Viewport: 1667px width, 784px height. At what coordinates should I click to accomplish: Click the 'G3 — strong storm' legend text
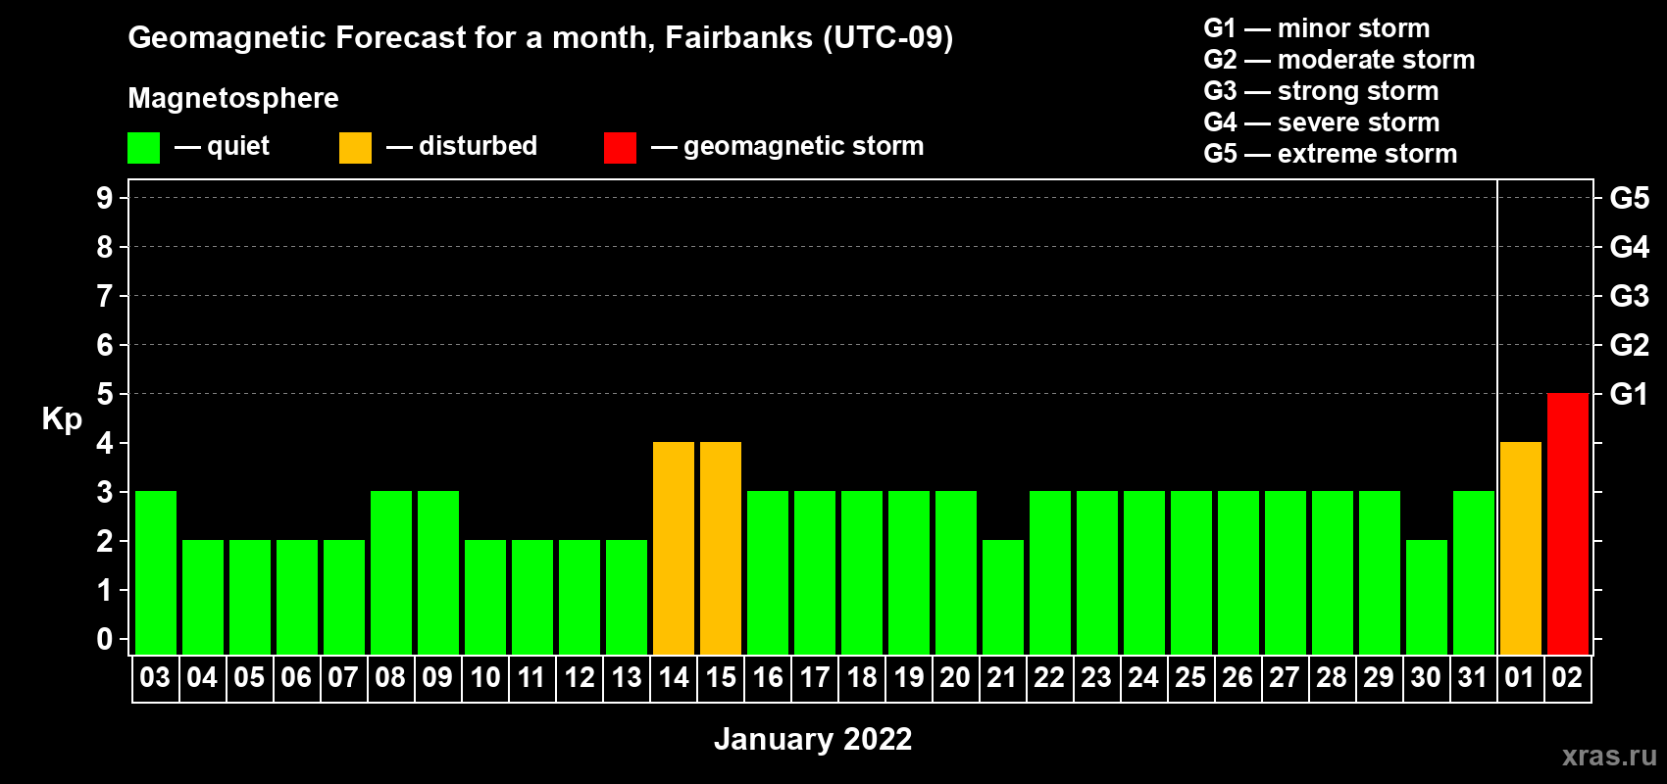point(1321,91)
